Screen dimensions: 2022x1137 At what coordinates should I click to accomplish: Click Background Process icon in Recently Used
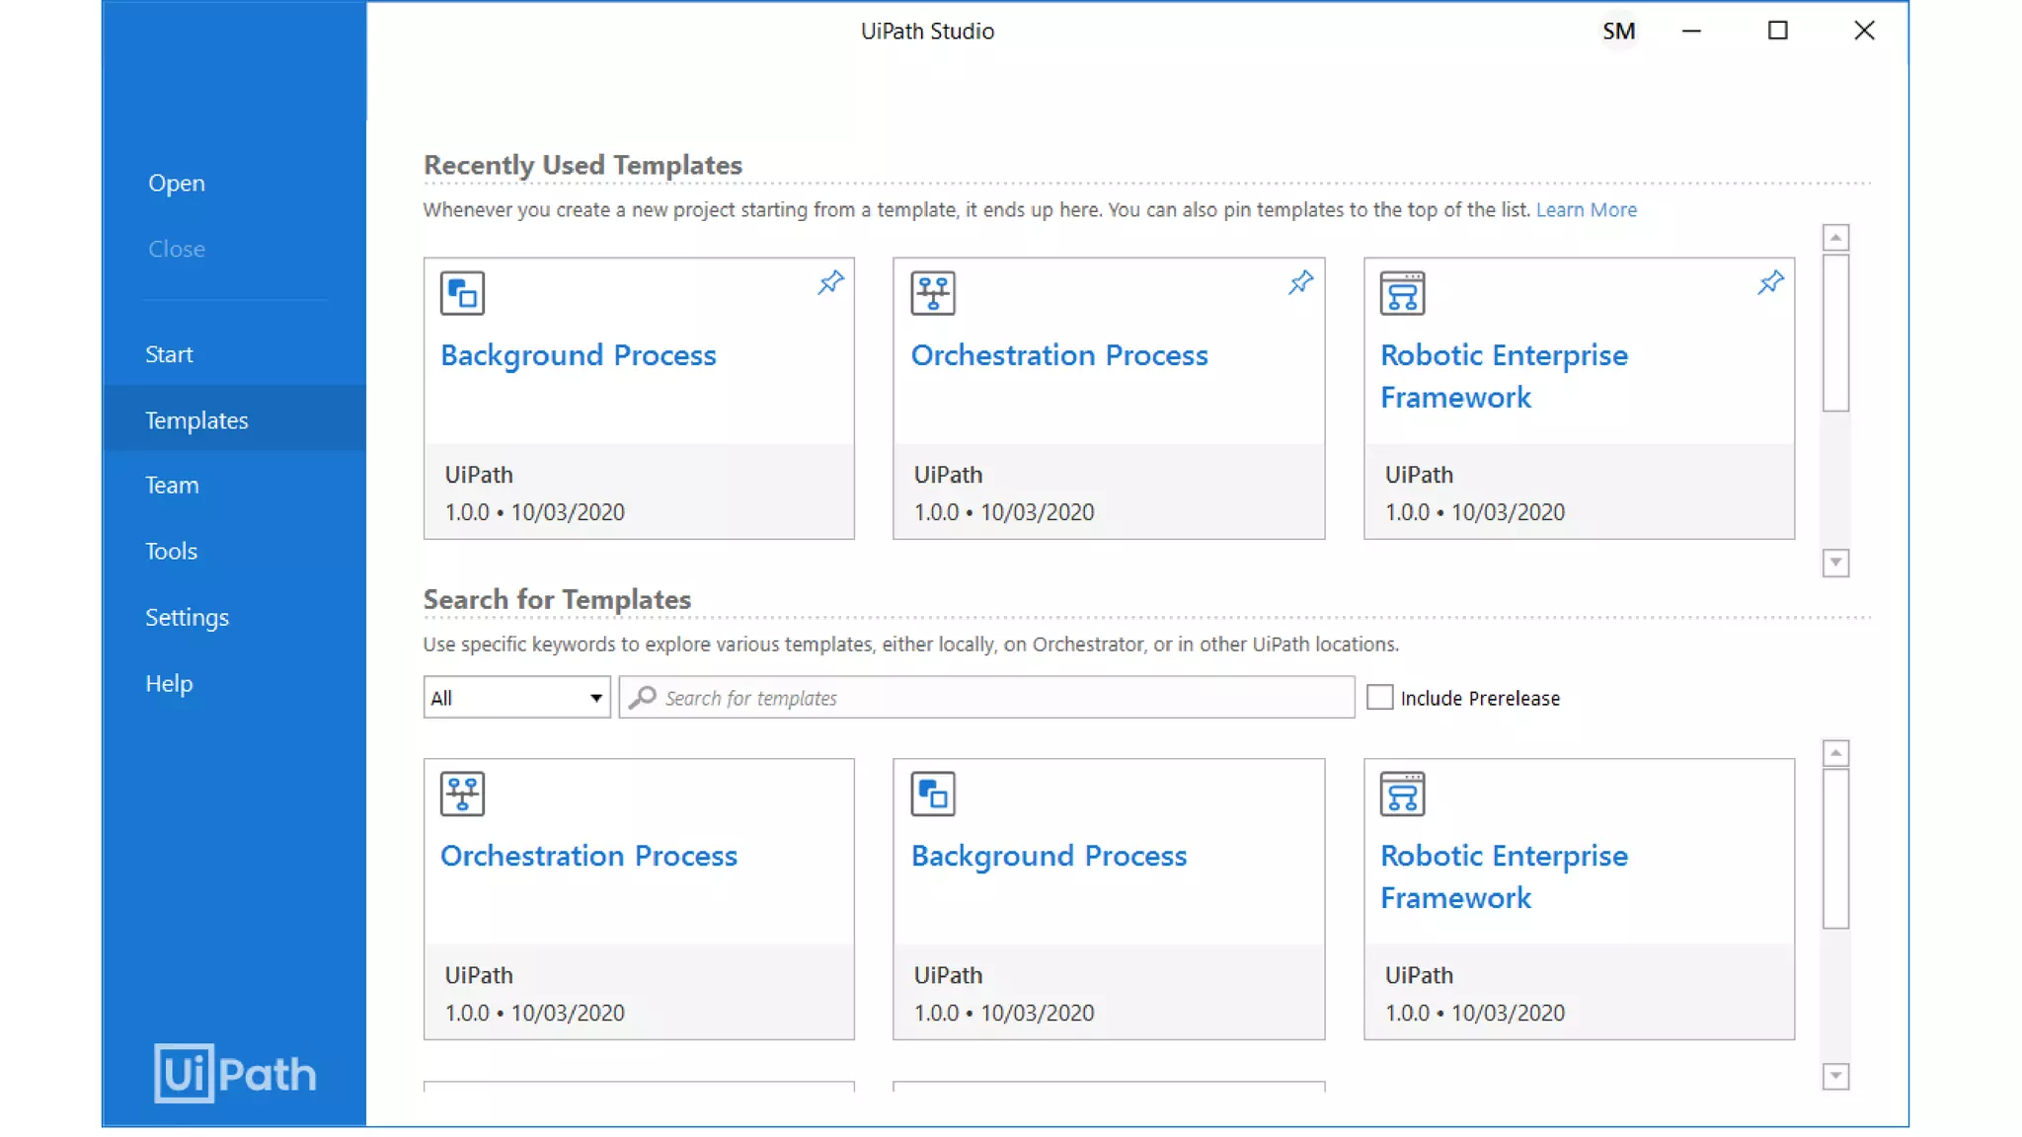click(462, 293)
